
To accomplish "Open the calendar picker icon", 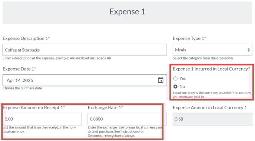I will [160, 80].
